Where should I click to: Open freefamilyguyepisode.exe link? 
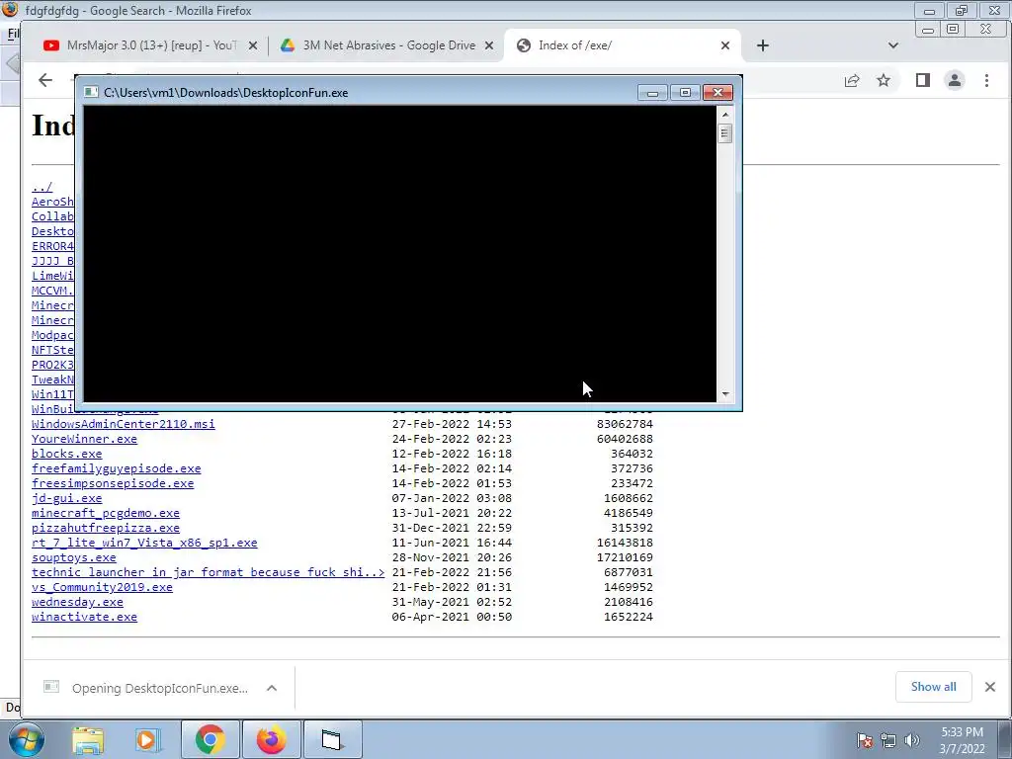pyautogui.click(x=117, y=468)
